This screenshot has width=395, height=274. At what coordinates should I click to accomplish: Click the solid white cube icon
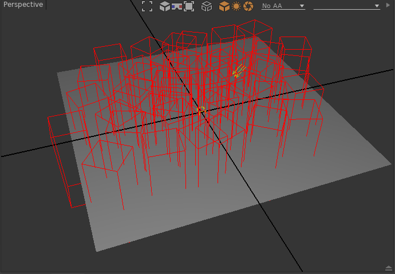coord(164,6)
